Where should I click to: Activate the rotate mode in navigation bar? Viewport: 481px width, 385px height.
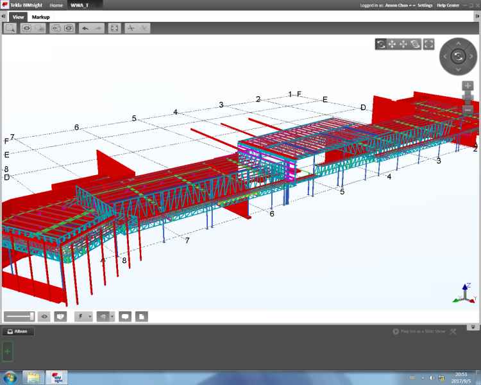[381, 44]
